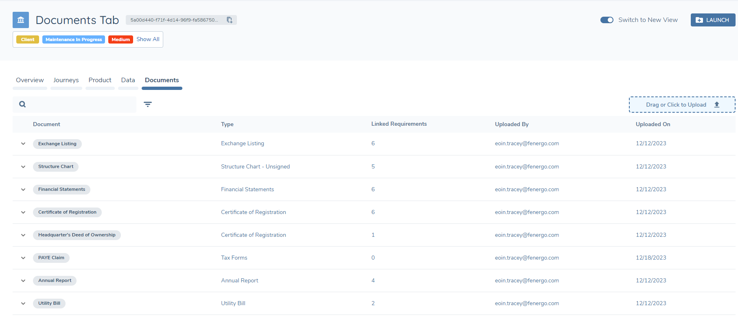Open the Journeys tab
This screenshot has width=738, height=319.
[x=66, y=80]
